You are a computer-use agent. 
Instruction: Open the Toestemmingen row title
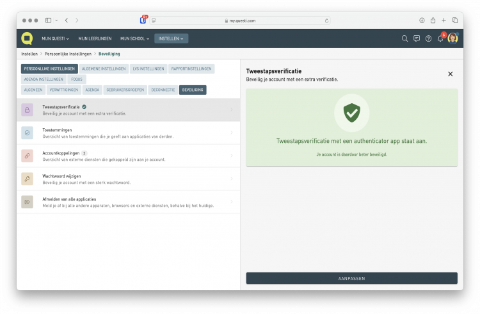pyautogui.click(x=57, y=130)
